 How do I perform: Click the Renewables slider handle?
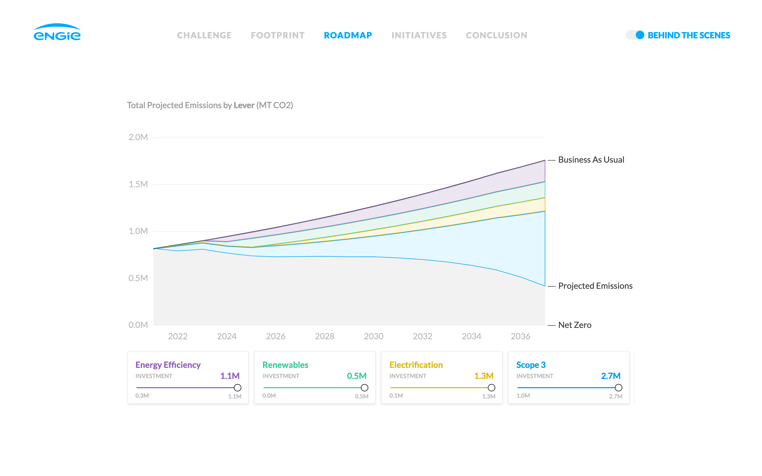[365, 387]
